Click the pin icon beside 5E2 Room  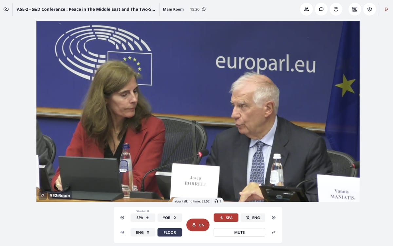(x=42, y=196)
